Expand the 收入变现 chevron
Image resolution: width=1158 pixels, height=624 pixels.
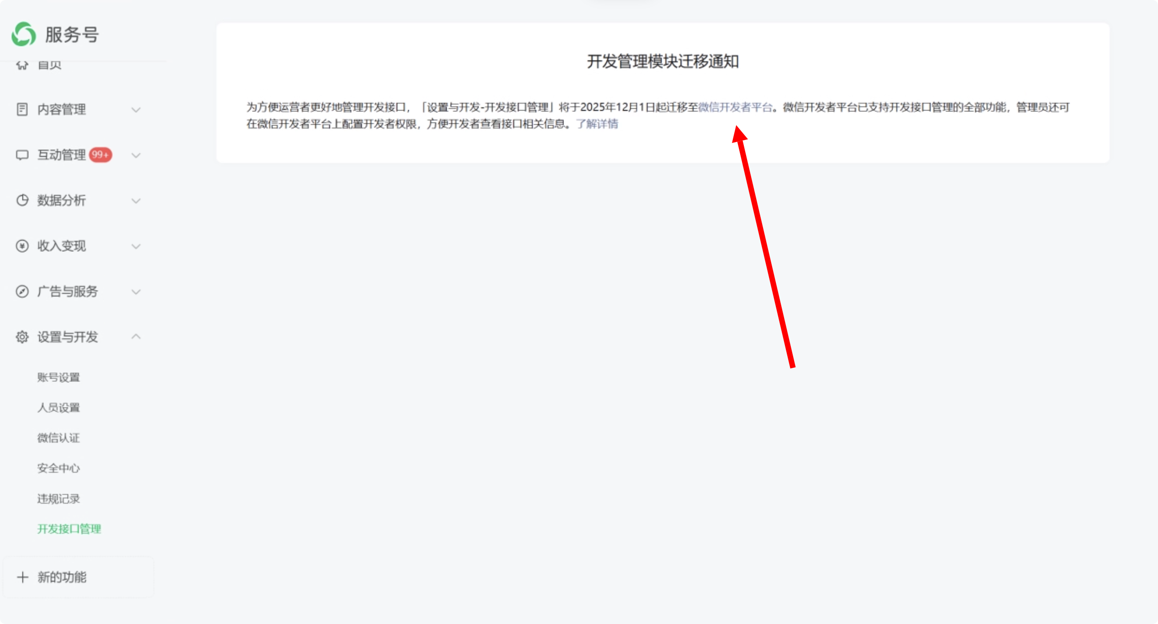136,246
